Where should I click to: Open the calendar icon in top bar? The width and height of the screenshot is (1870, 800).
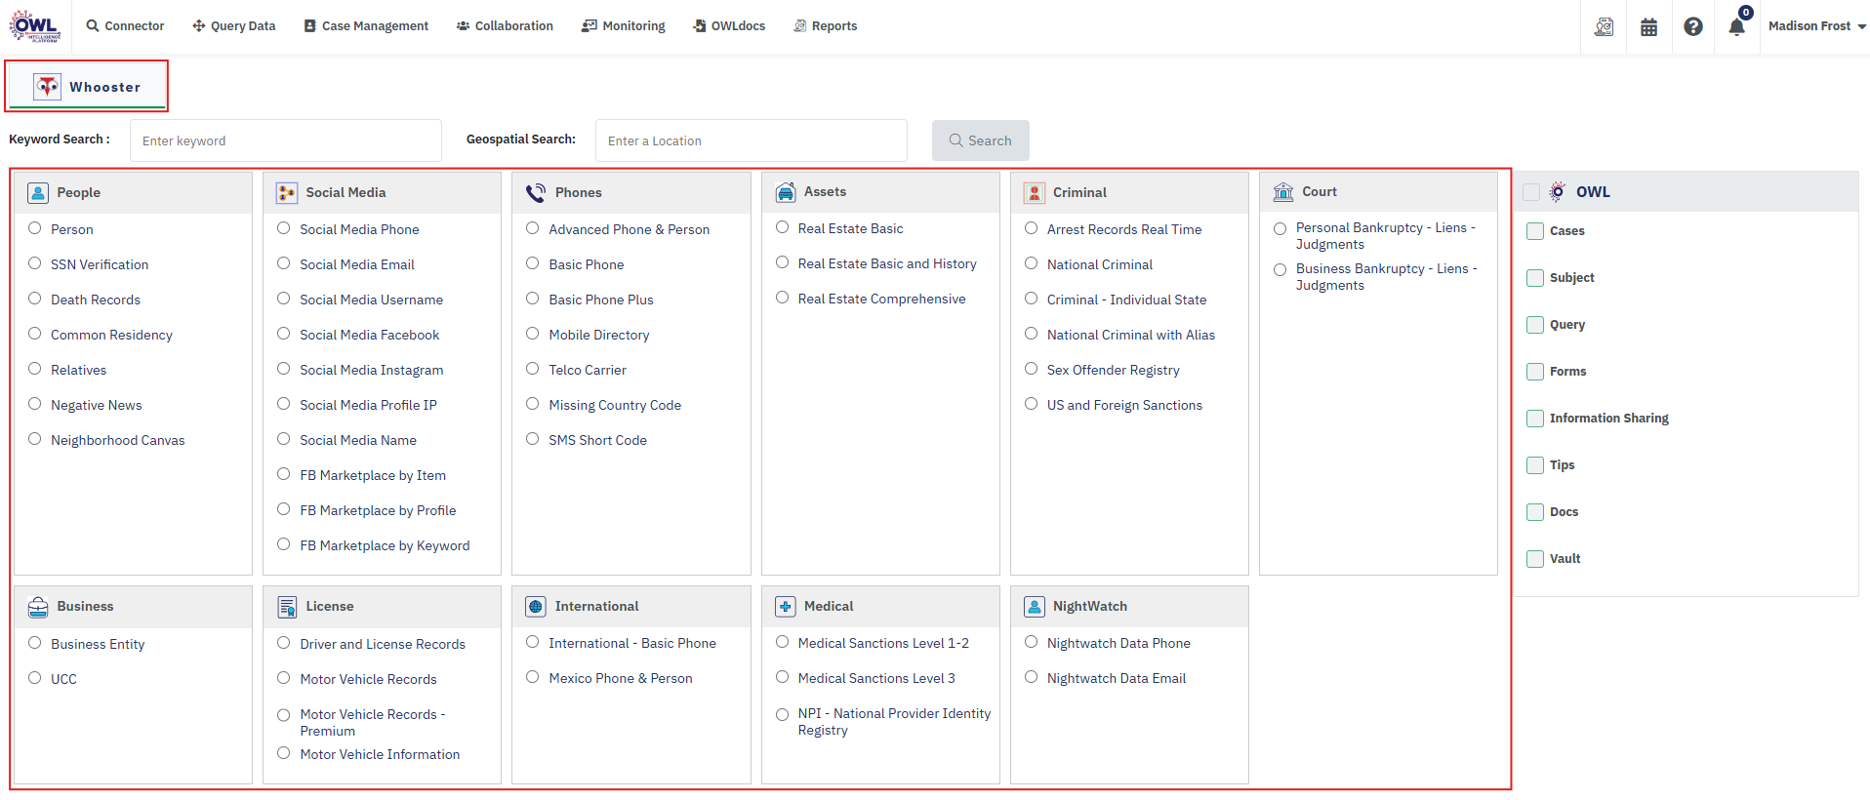[1648, 27]
